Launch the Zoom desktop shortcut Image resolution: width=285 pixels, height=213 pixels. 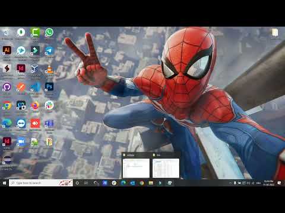coord(21,142)
